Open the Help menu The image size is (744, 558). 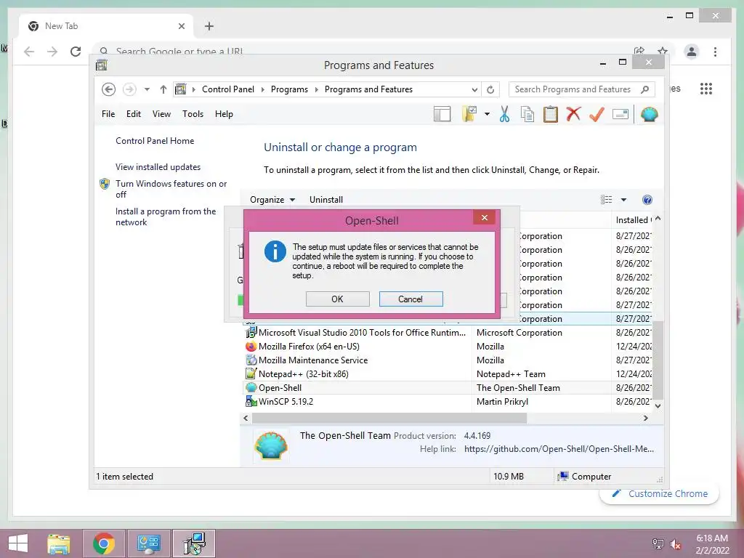(x=224, y=114)
